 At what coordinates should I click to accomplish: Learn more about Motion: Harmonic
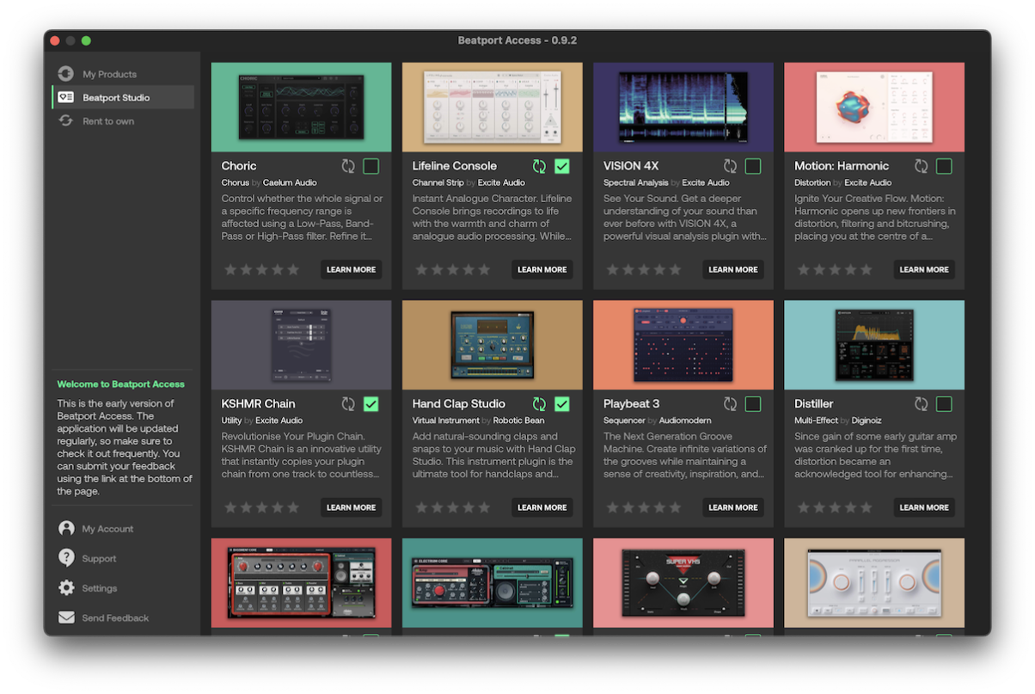point(924,269)
